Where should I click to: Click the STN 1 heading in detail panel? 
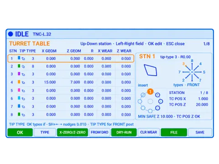pos(147,56)
